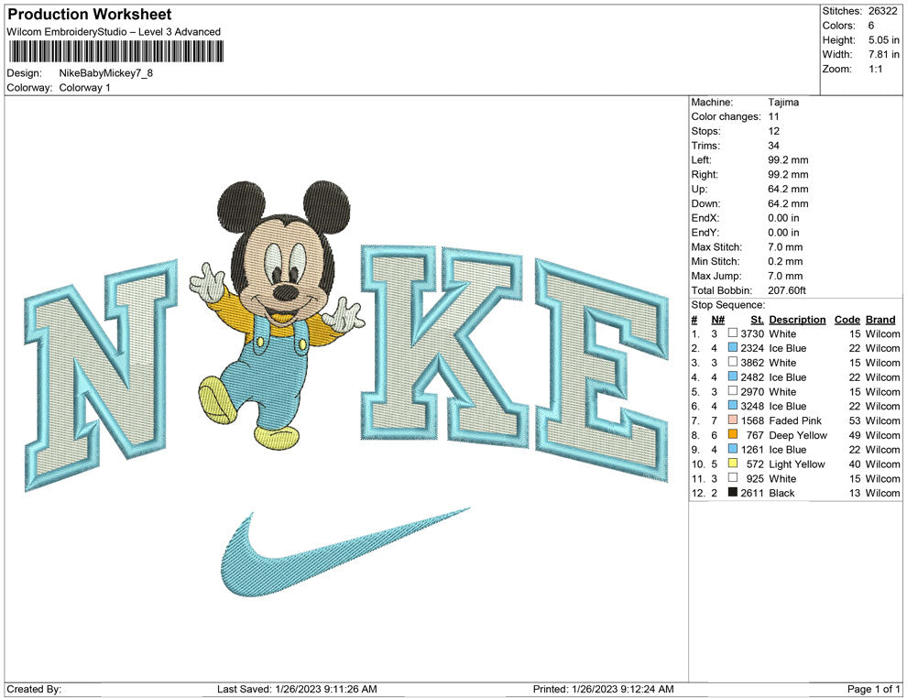Click the Min Stitch value '0.2 mm'
Viewport: 907px width, 698px height.
(785, 261)
